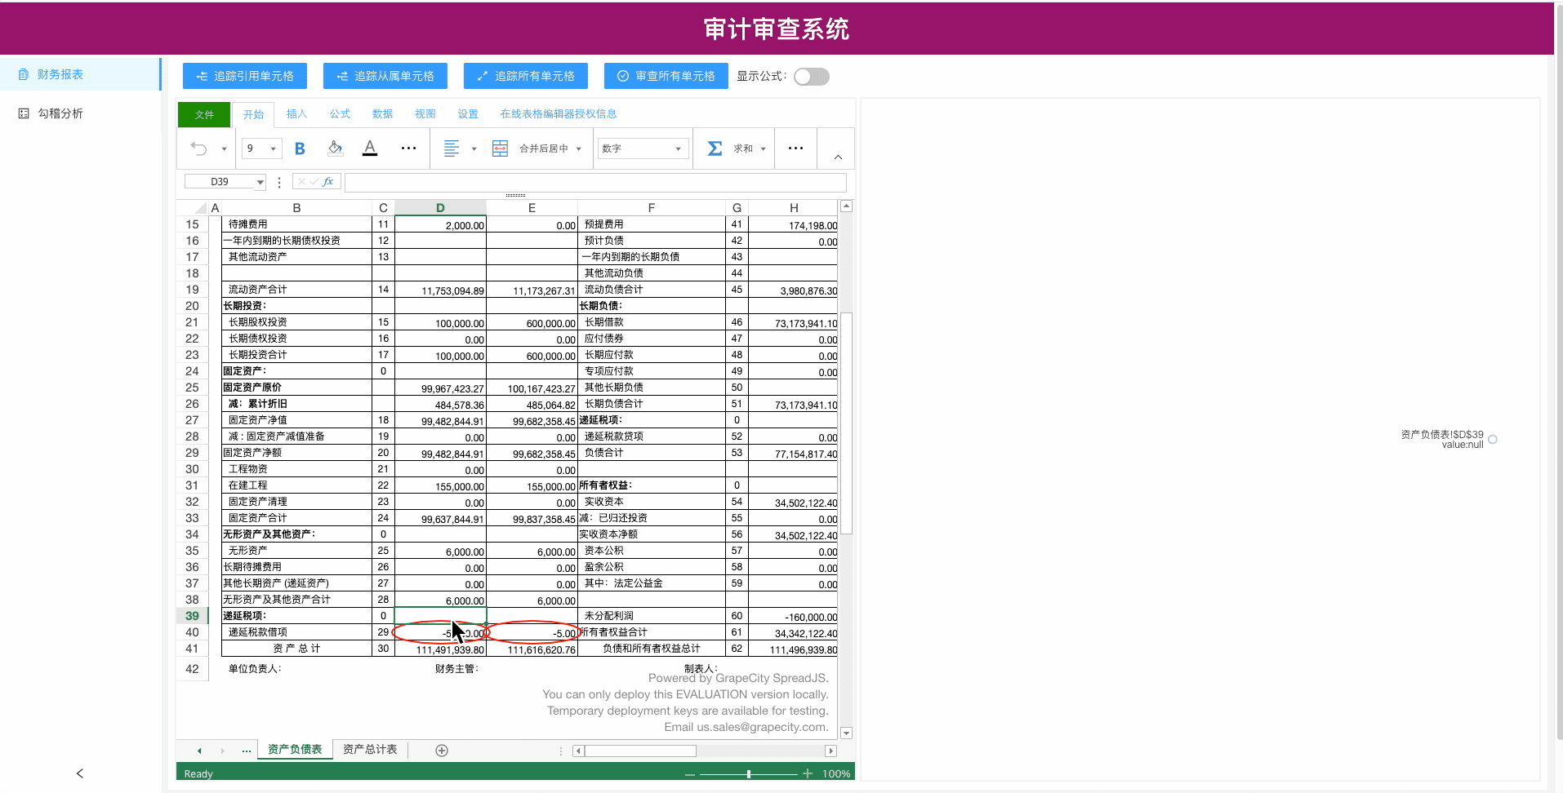The image size is (1563, 793).
Task: Click the vertical scrollbar thumb
Action: 847,423
